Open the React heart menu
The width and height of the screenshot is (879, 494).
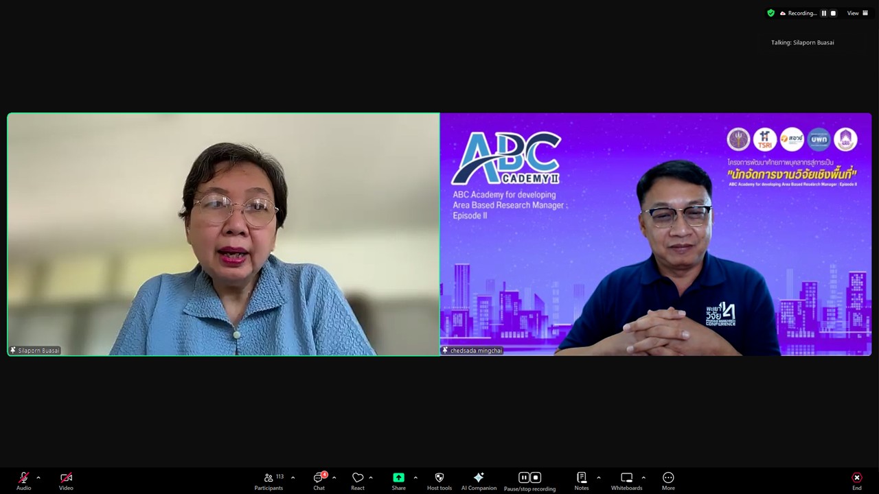click(358, 481)
